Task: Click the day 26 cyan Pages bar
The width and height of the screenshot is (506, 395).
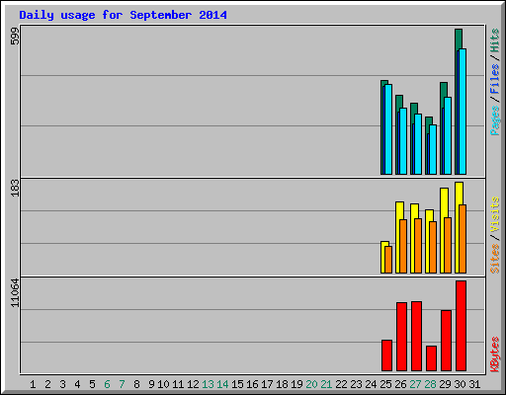Action: point(403,141)
